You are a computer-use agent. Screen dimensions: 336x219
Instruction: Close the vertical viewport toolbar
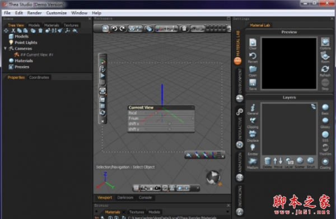(x=102, y=122)
